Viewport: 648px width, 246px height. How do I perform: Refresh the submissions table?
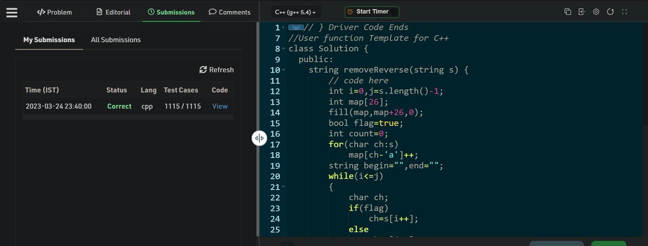pyautogui.click(x=217, y=70)
